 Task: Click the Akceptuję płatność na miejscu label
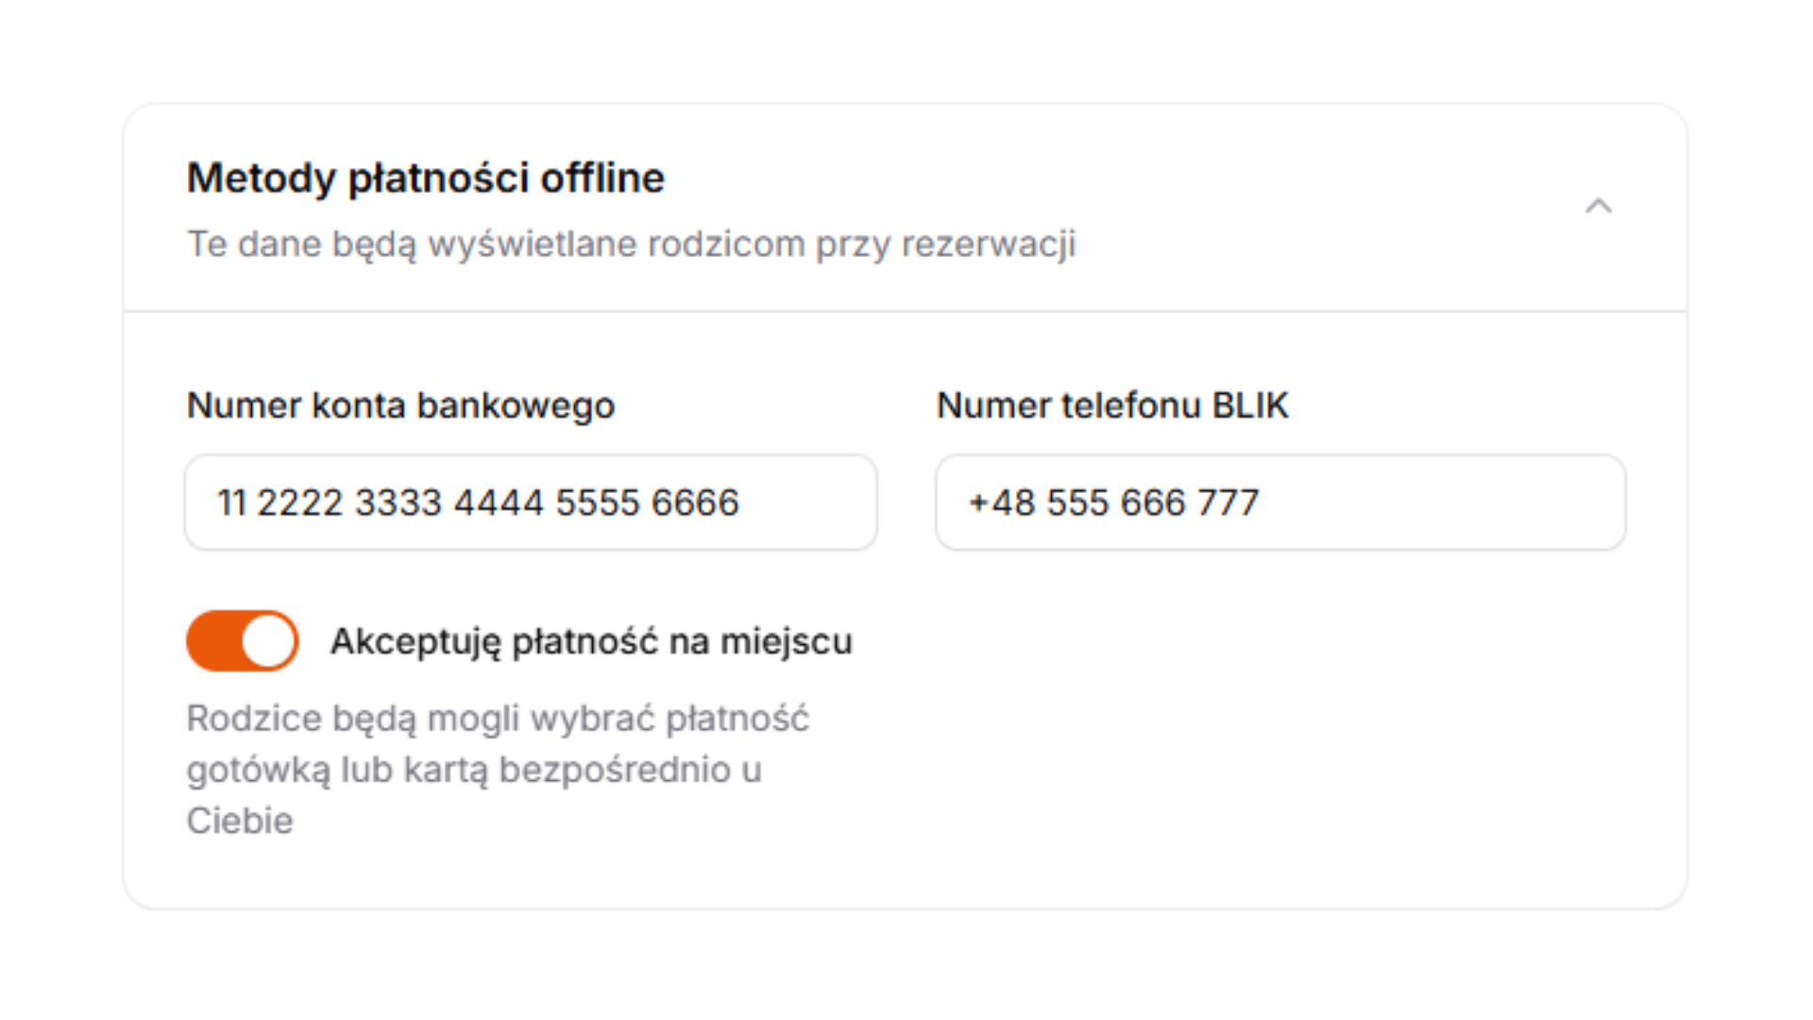[590, 640]
